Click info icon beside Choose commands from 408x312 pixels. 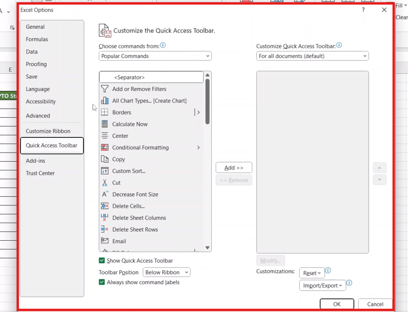[x=163, y=45]
